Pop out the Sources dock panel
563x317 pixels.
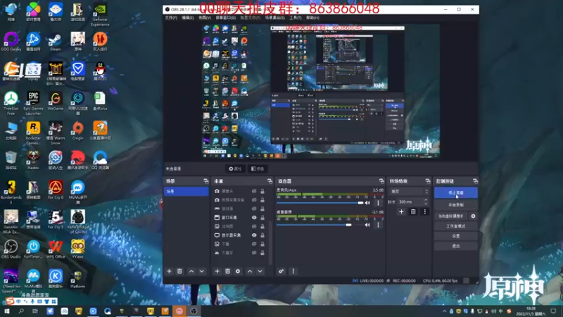pyautogui.click(x=270, y=181)
